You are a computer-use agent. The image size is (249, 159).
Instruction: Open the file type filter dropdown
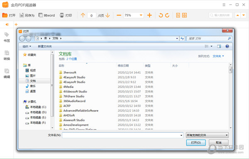(207, 135)
